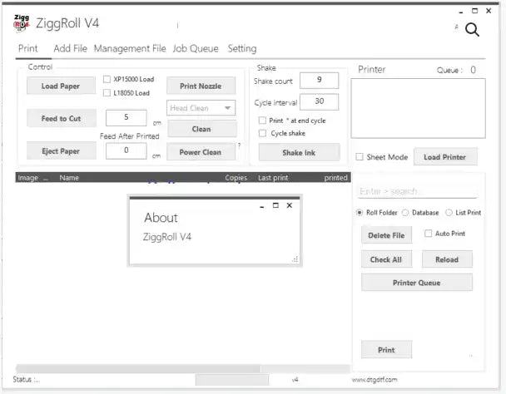Click the Cycle interval input field
This screenshot has width=506, height=394.
tap(319, 101)
